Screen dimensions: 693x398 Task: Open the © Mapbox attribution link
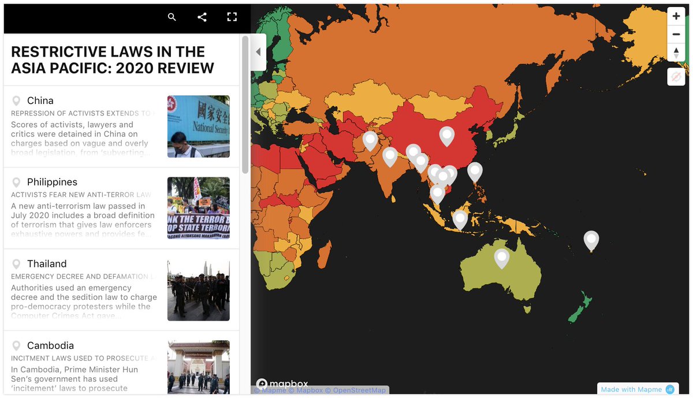coord(306,390)
